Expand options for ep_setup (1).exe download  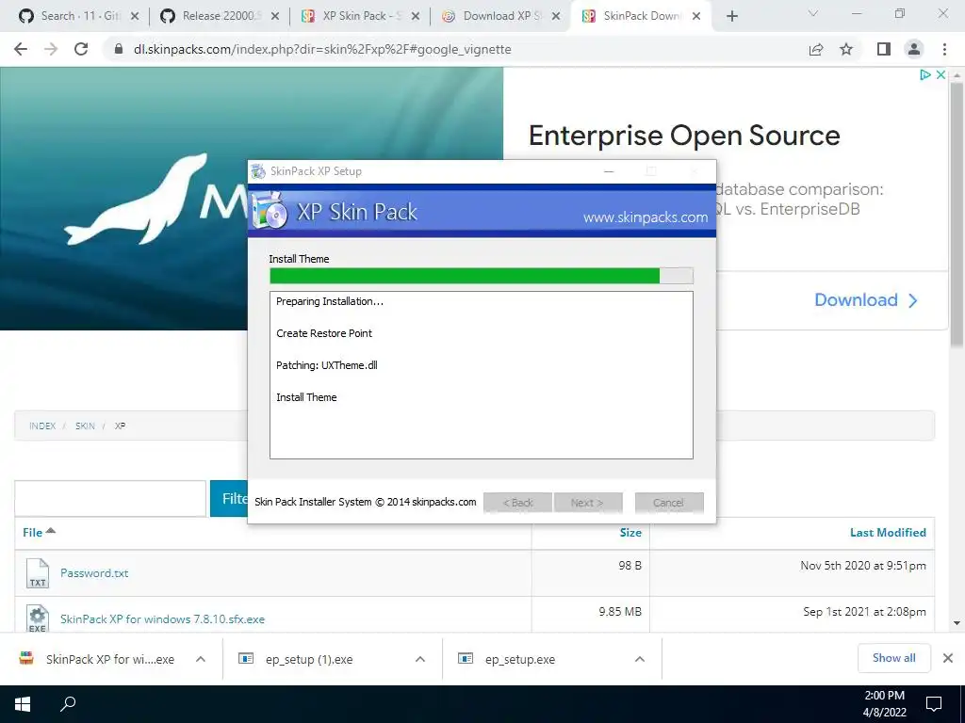419,659
